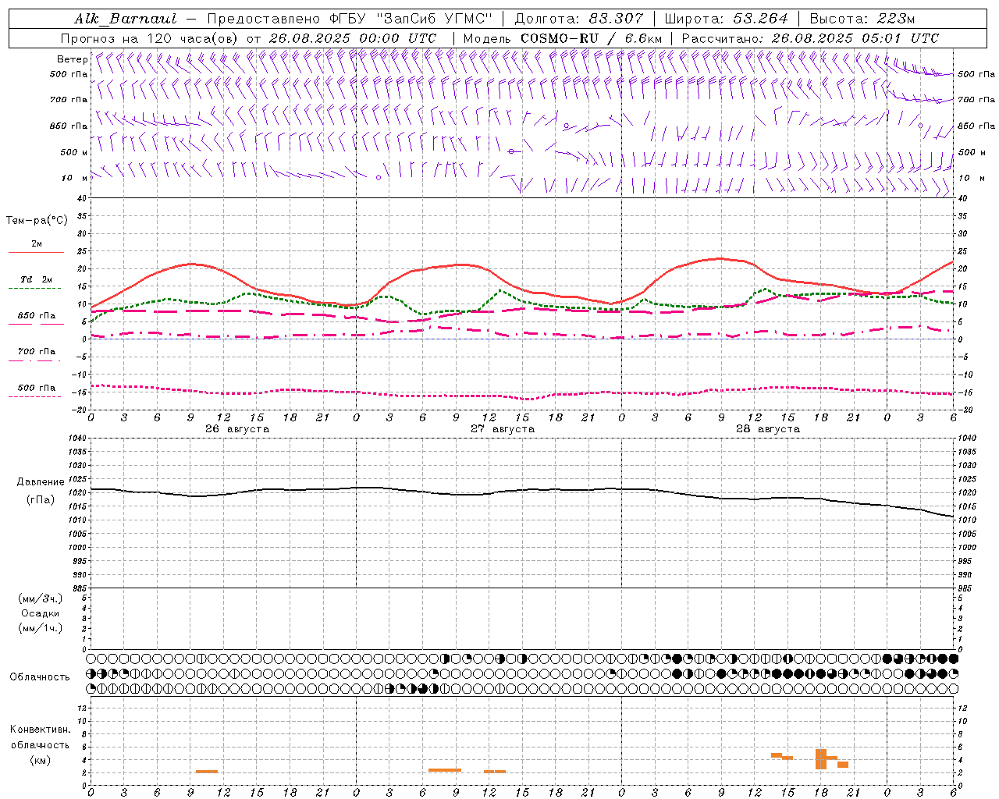The height and width of the screenshot is (799, 999).
Task: Click the 10 м wind level label on left
Action: (x=74, y=178)
